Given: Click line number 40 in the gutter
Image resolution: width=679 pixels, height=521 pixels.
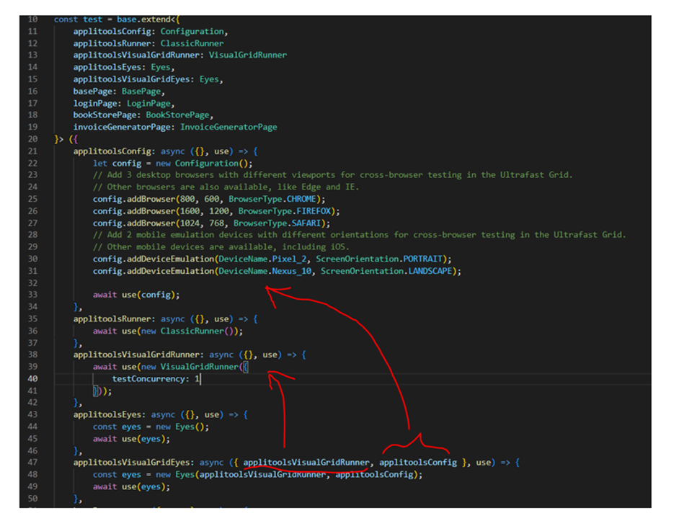Looking at the screenshot, I should click(32, 378).
